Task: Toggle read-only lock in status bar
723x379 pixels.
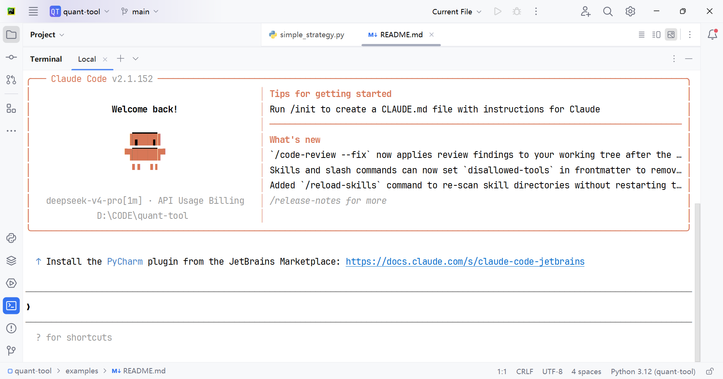Action: [709, 371]
